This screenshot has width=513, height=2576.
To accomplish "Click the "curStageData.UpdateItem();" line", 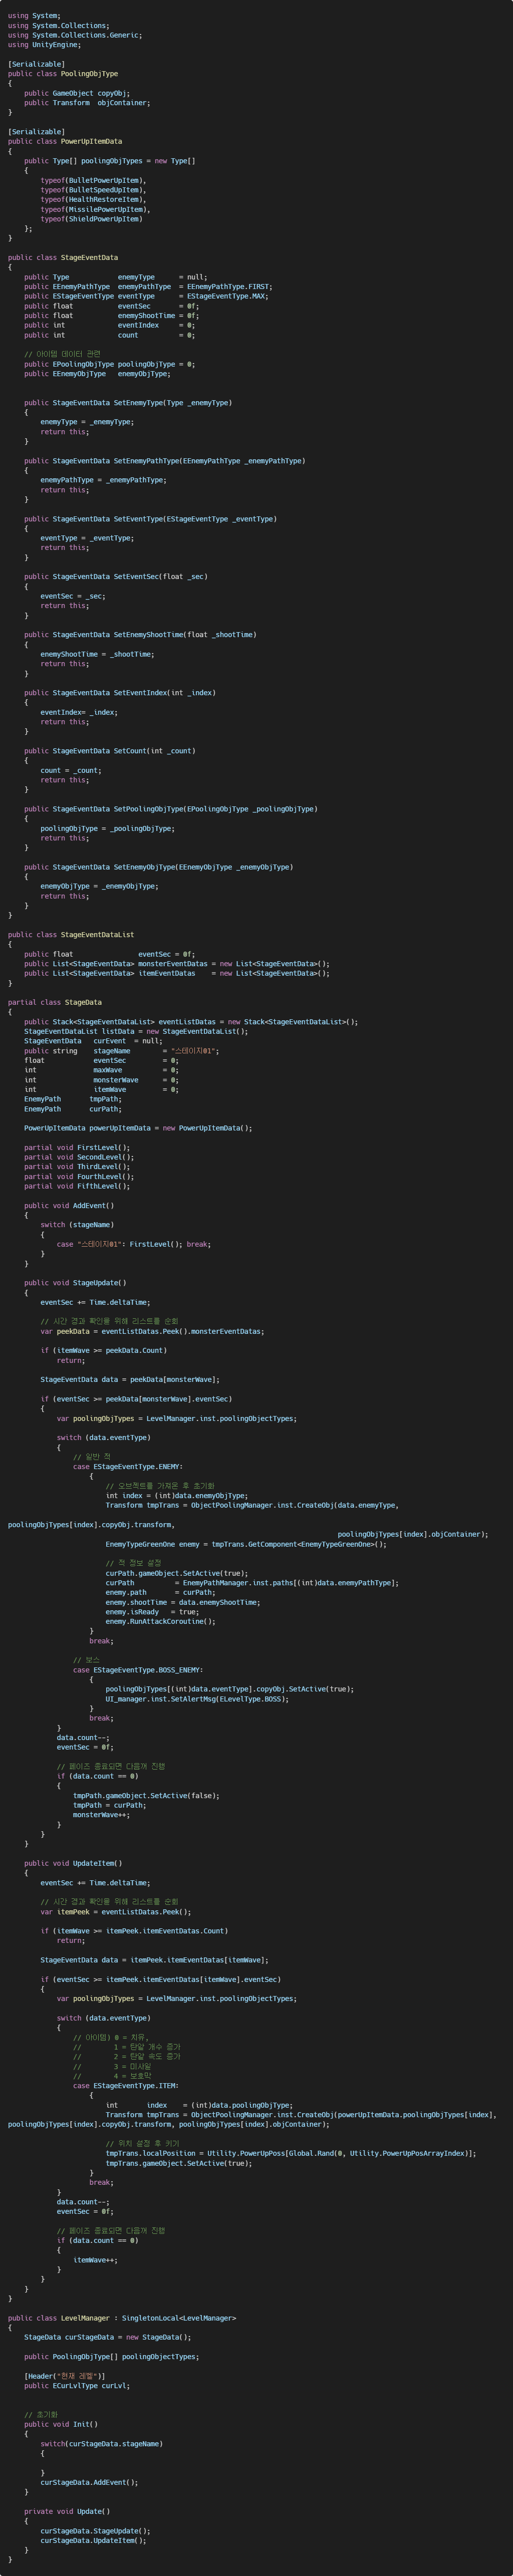I will pos(93,2541).
